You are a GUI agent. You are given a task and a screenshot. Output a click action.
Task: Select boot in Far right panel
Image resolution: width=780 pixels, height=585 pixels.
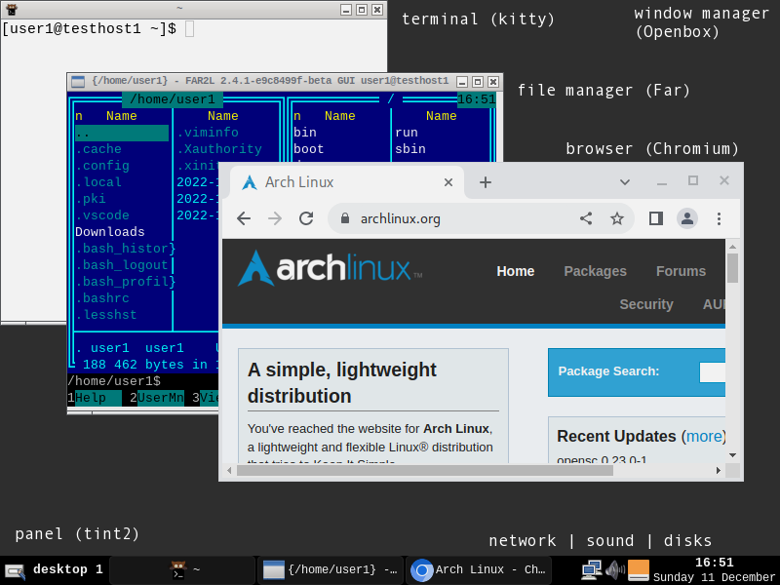[308, 149]
